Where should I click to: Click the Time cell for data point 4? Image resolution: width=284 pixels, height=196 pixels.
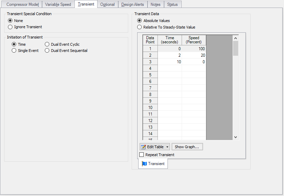coord(170,68)
